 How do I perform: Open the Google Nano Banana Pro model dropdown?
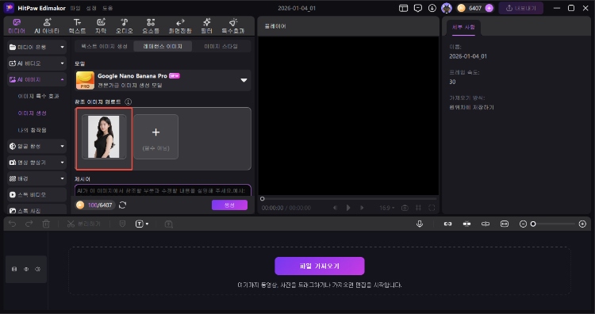pyautogui.click(x=163, y=80)
